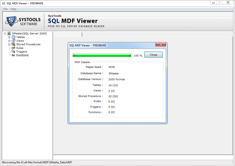Select Stored Procedures tree item label
235x166 pixels.
(28, 44)
